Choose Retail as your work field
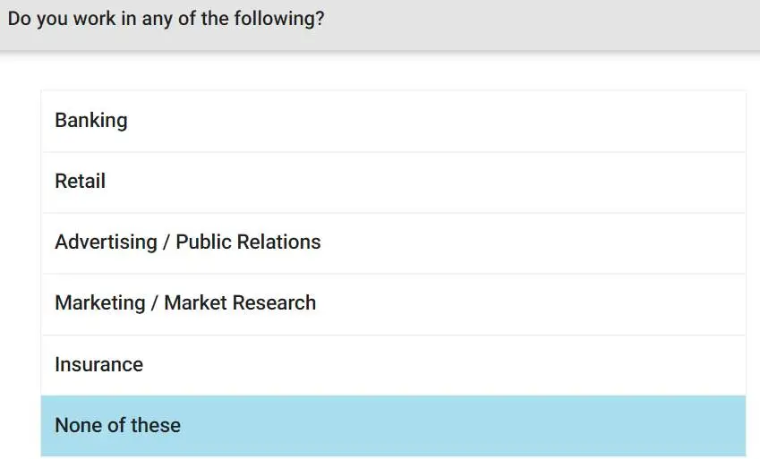Image resolution: width=760 pixels, height=459 pixels. [393, 183]
